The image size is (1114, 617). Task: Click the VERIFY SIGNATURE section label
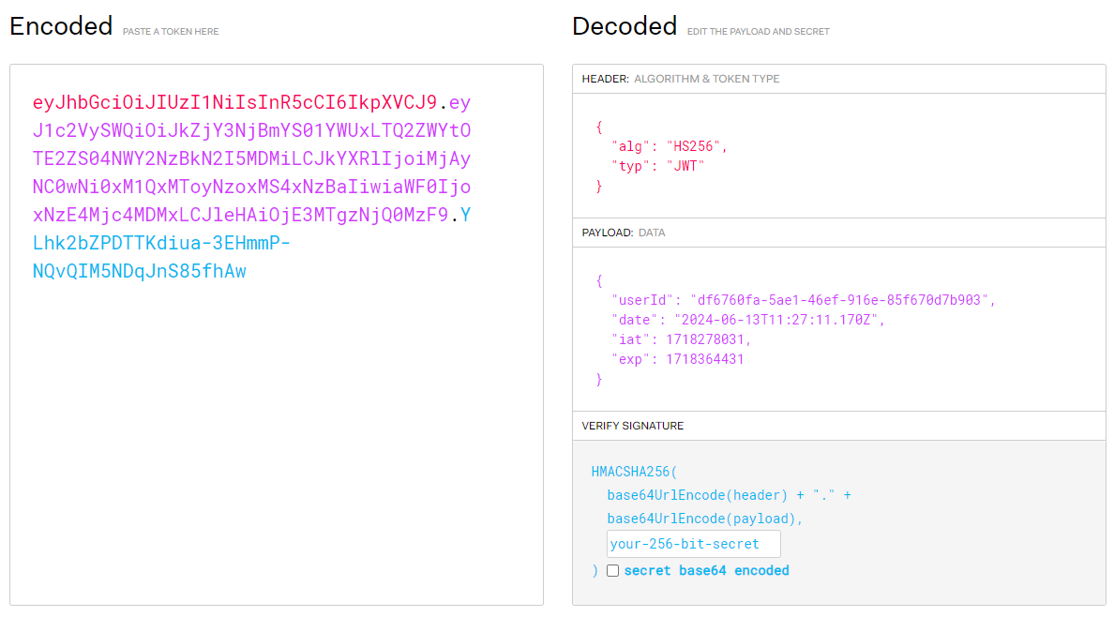pos(633,426)
